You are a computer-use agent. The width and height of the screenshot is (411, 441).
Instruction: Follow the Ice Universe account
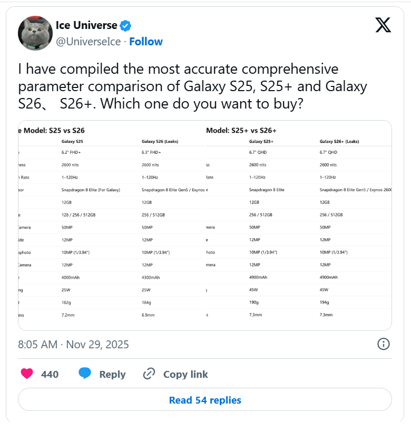coord(146,42)
